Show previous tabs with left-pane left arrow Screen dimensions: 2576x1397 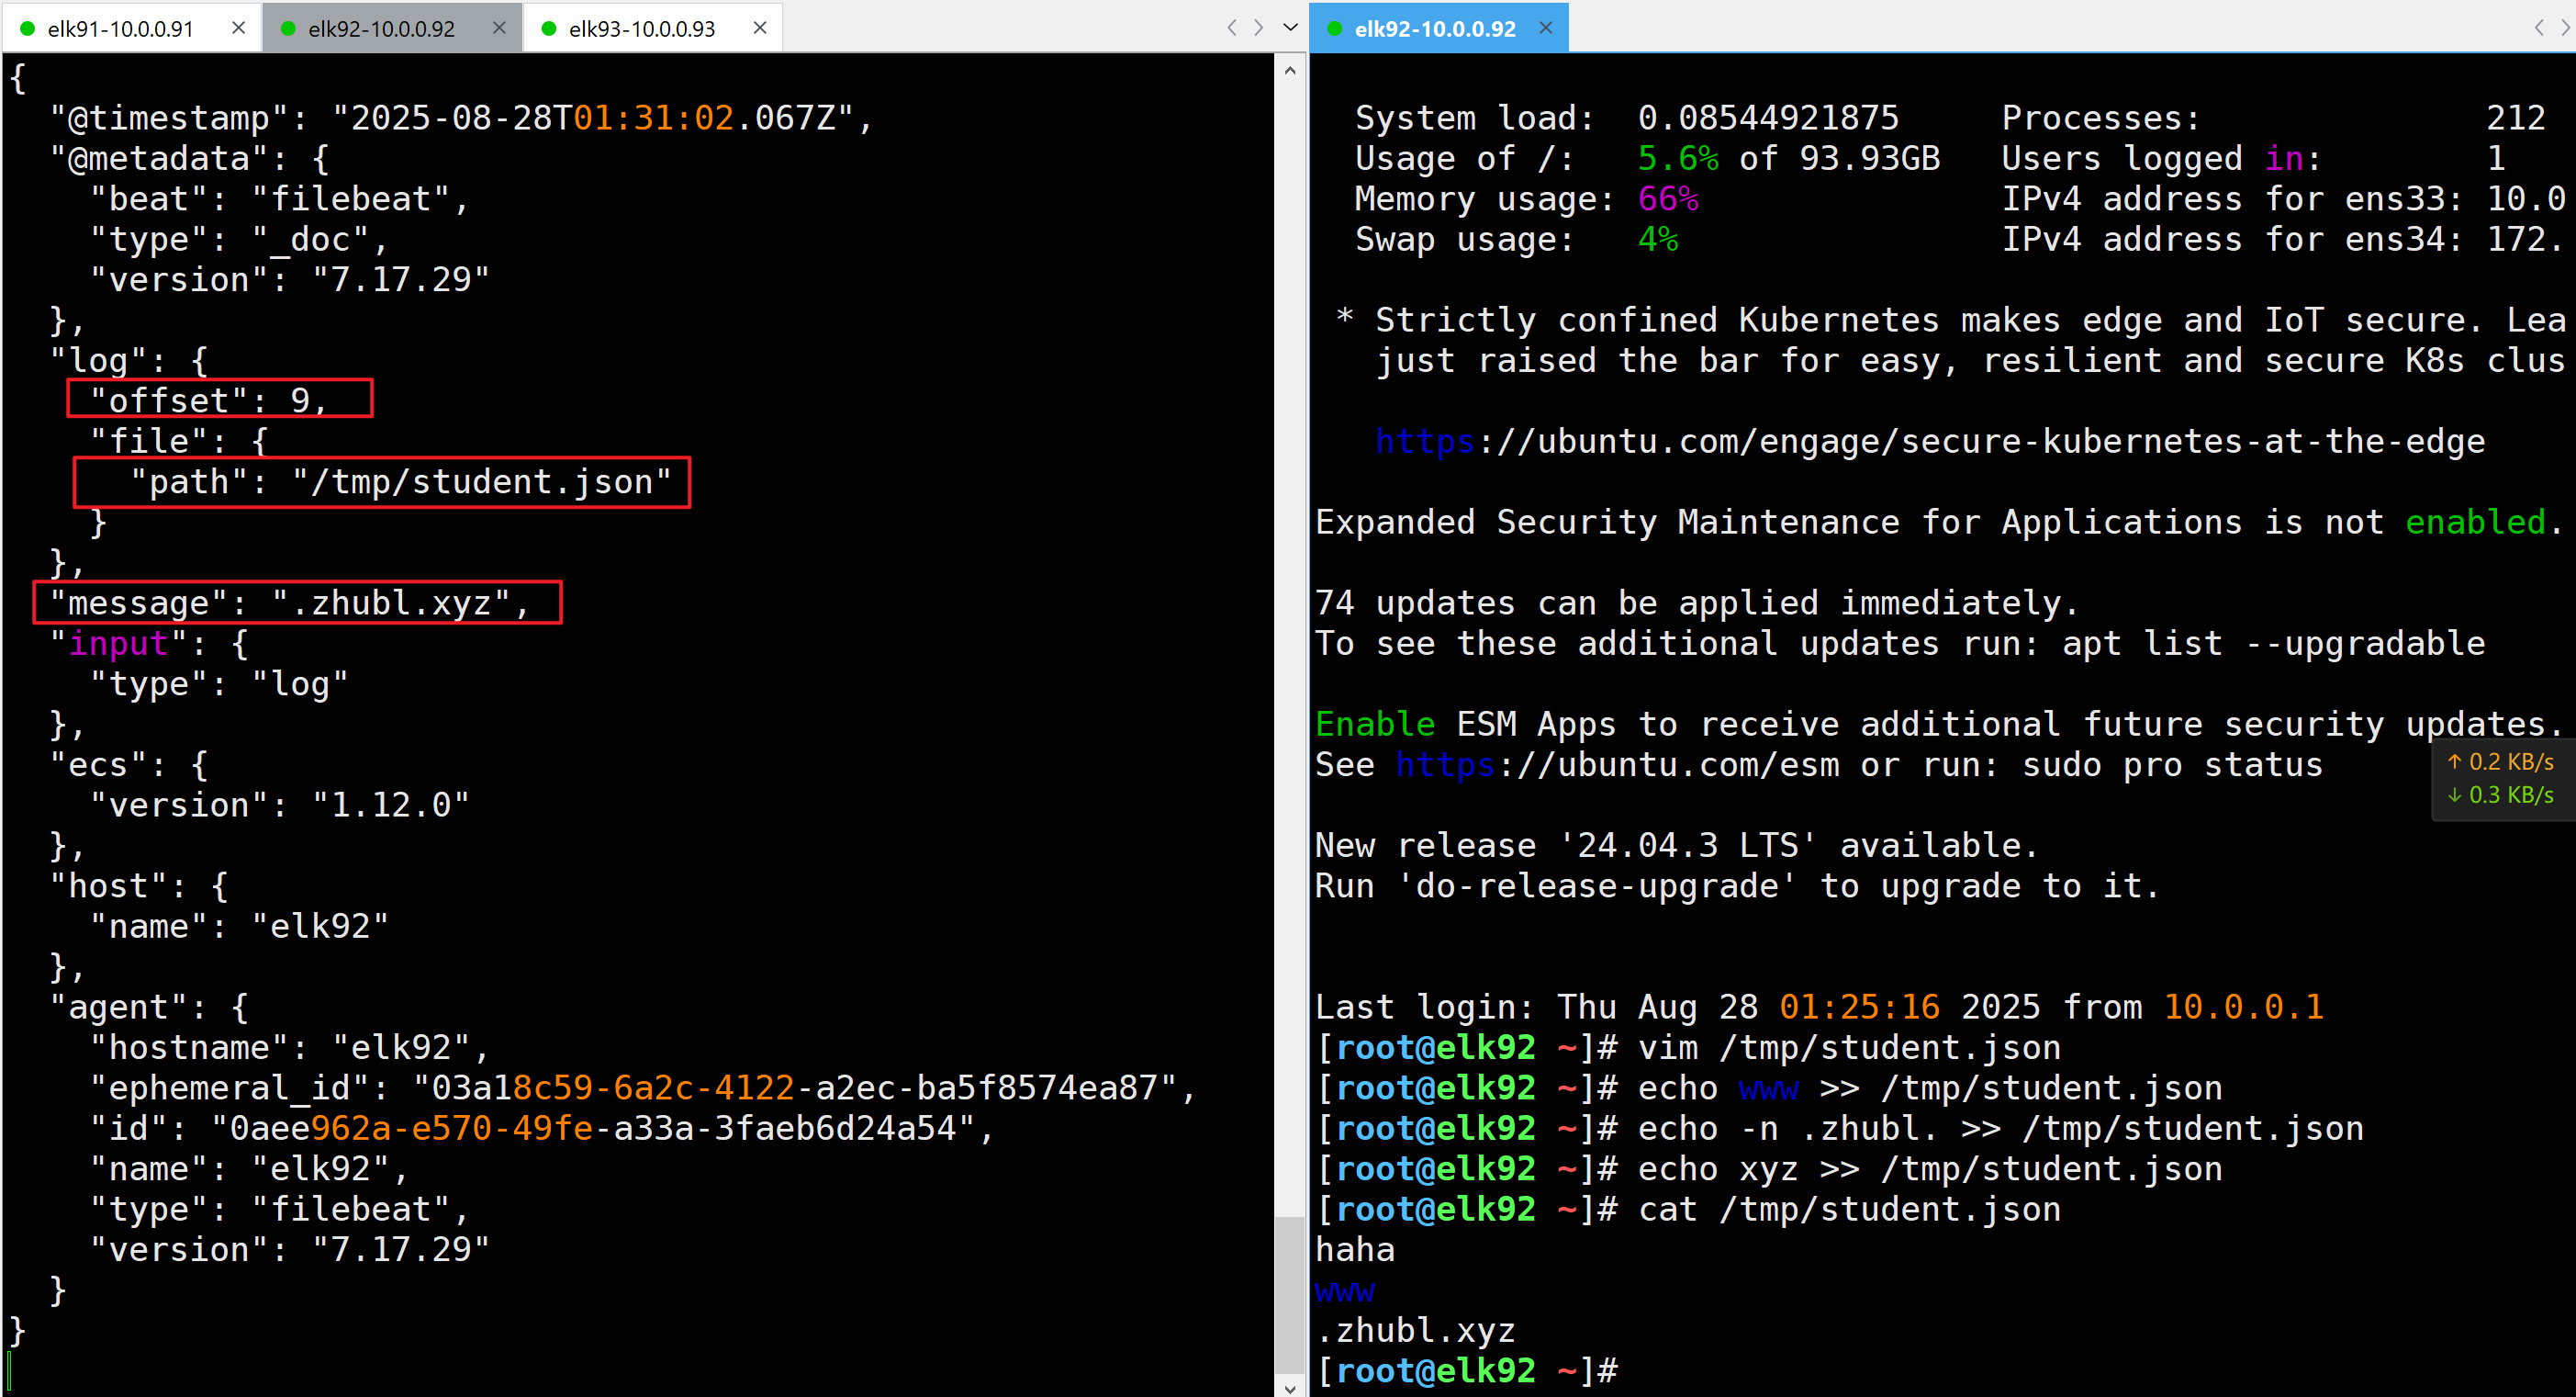click(x=1232, y=28)
